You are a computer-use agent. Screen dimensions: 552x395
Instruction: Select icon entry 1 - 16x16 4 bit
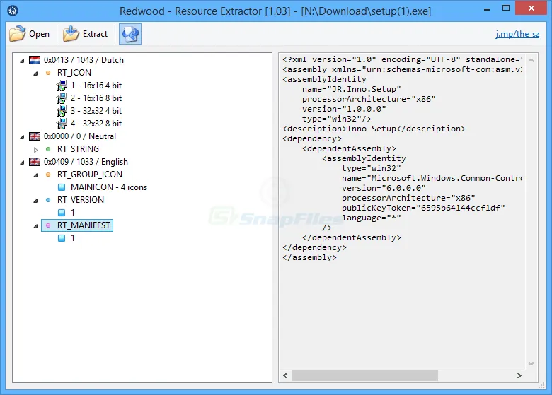click(96, 86)
